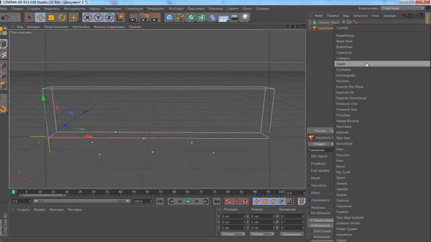The width and height of the screenshot is (431, 242).
Task: Select Firework One preset
Action: 347,104
